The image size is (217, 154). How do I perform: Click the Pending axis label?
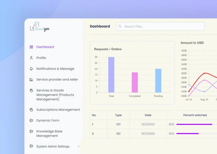click(x=158, y=96)
